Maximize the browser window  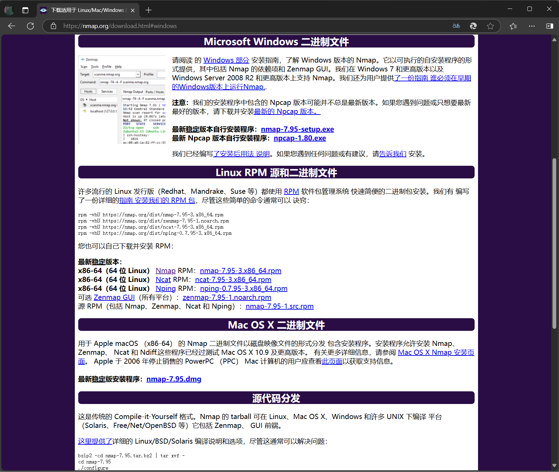coord(530,9)
